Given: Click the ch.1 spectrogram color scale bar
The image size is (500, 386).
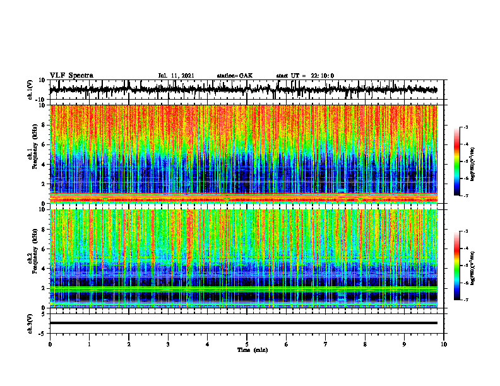Looking at the screenshot, I should [x=456, y=161].
